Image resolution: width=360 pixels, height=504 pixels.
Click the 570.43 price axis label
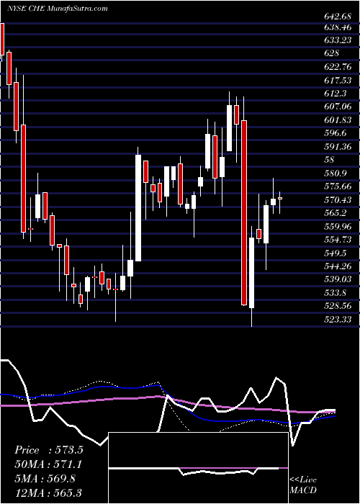click(x=337, y=200)
